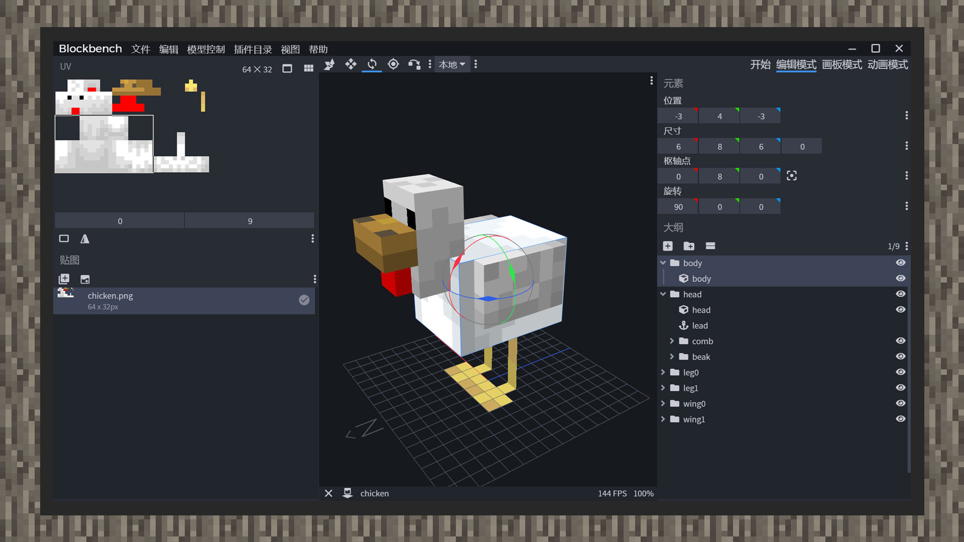Add a new cube in outliner
The image size is (964, 542).
pyautogui.click(x=668, y=246)
